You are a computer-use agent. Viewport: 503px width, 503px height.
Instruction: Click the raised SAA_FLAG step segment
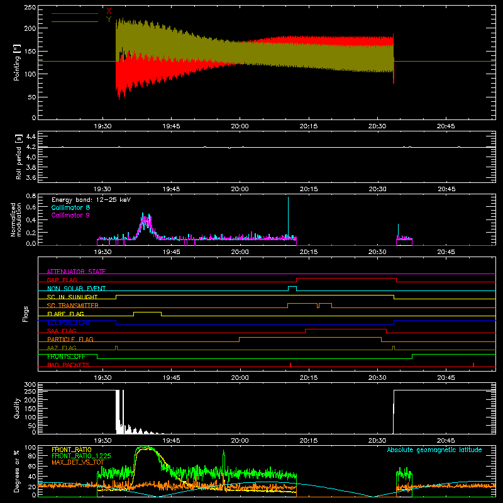click(346, 329)
